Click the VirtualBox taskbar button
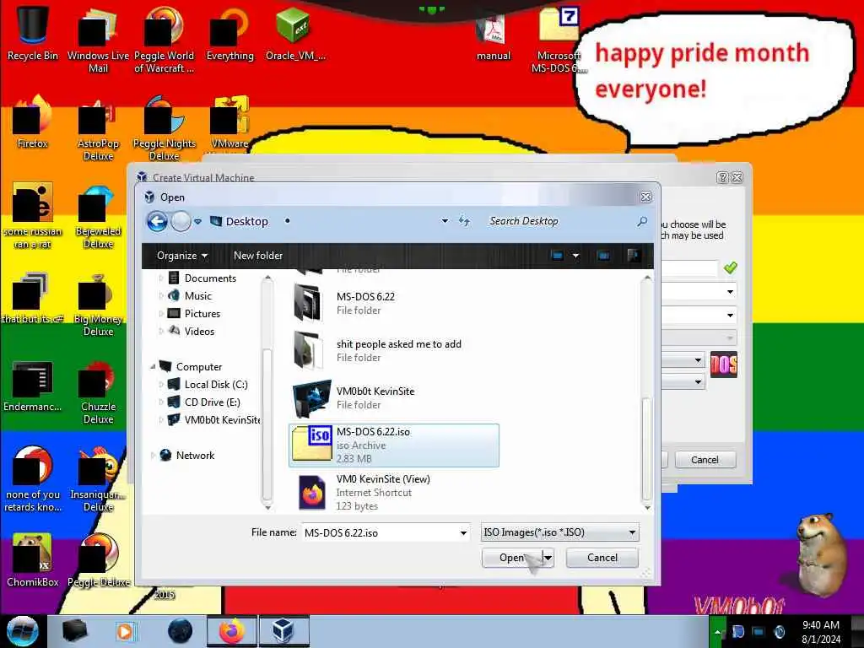 point(283,631)
